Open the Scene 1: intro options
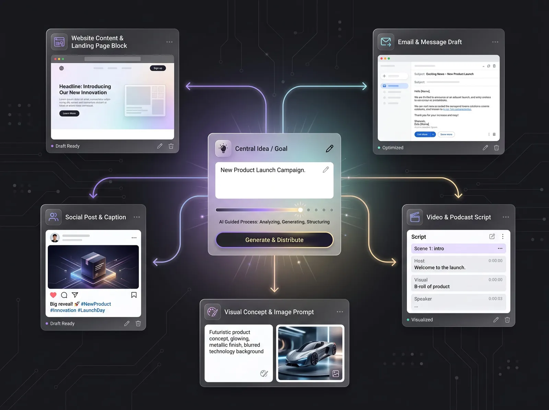 point(500,248)
